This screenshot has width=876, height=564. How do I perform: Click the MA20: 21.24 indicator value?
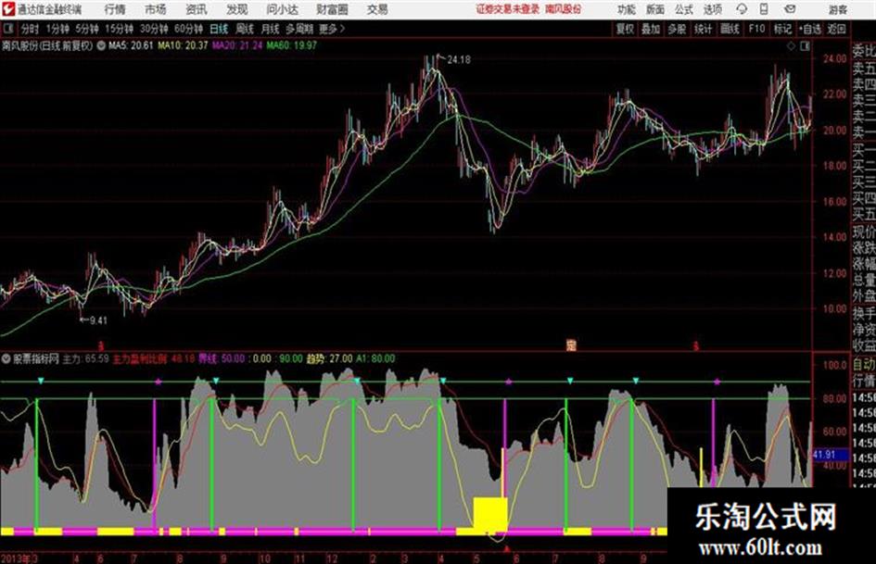237,45
